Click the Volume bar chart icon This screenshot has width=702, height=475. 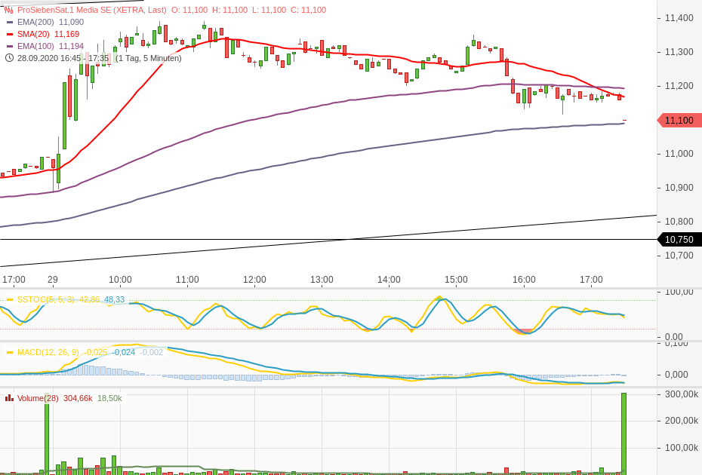coord(9,398)
